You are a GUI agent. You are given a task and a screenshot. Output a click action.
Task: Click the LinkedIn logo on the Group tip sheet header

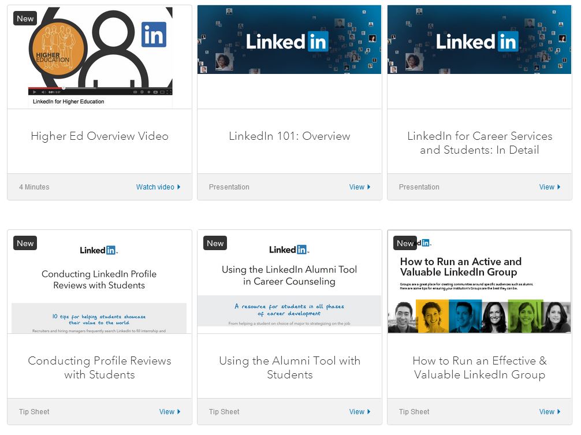click(x=425, y=242)
